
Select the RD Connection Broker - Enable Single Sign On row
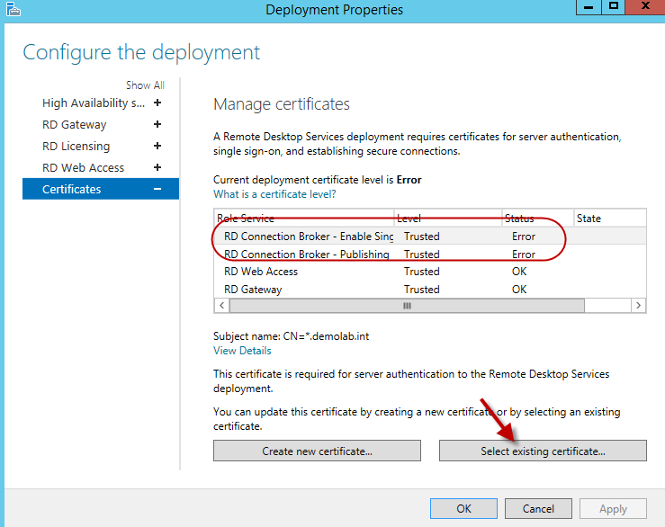(308, 237)
